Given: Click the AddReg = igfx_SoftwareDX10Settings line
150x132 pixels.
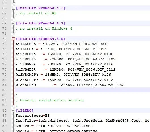Looking at the screenshot, I should tap(54, 126).
